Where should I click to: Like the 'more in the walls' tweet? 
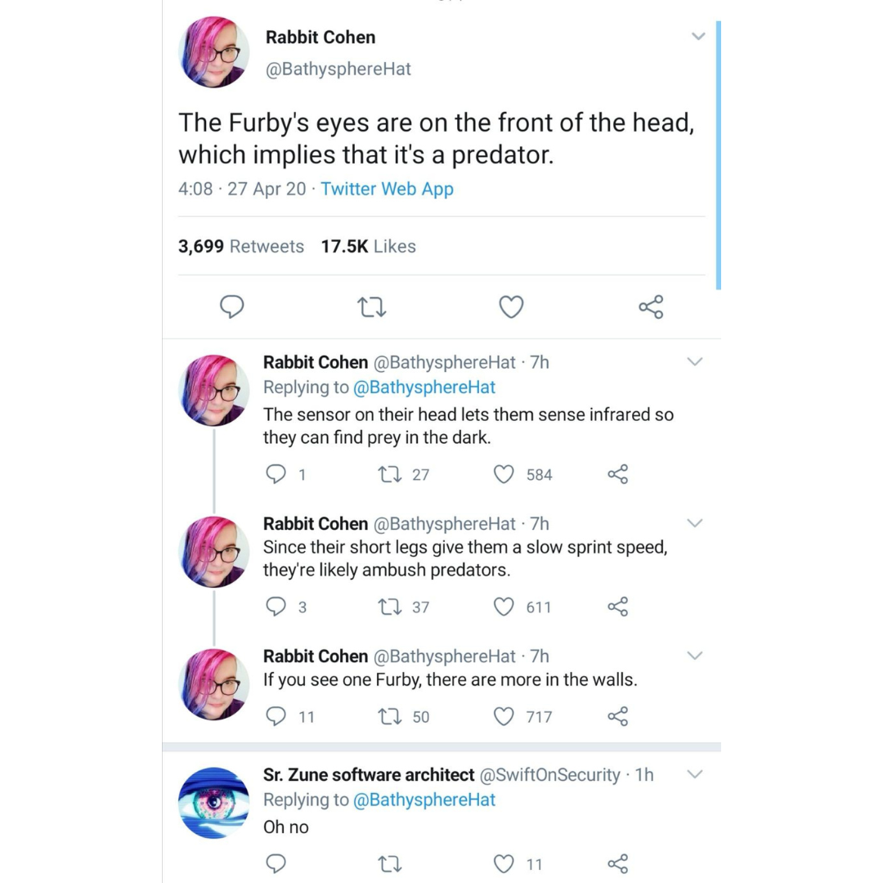pyautogui.click(x=504, y=717)
